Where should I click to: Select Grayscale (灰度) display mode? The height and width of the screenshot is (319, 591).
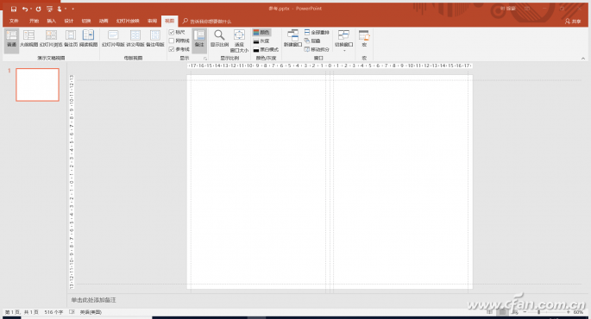click(261, 41)
